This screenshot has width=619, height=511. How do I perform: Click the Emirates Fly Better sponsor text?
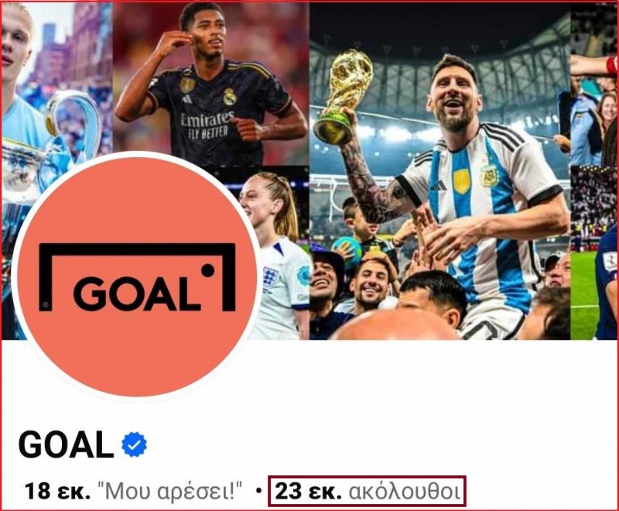click(207, 125)
